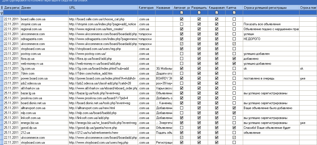Enable Каптча checkbox for board.salle.com.ua row

pos(234,19)
